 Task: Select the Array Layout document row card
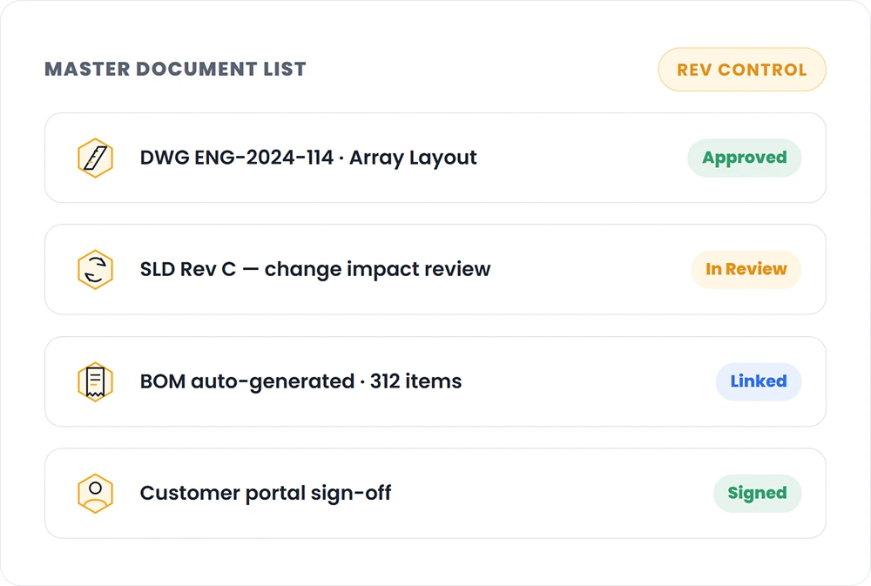pyautogui.click(x=435, y=158)
